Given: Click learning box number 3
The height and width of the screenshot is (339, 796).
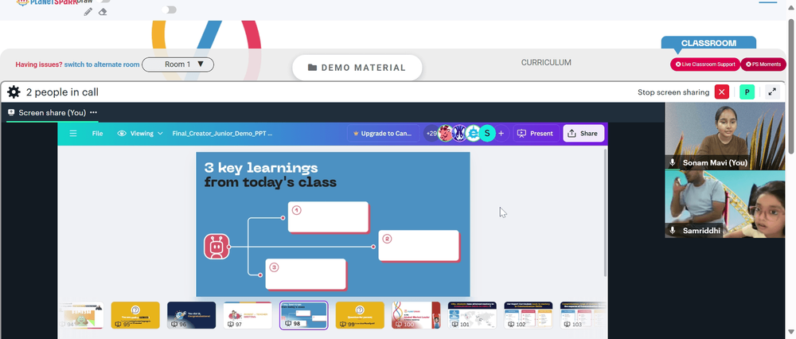Looking at the screenshot, I should pyautogui.click(x=305, y=274).
